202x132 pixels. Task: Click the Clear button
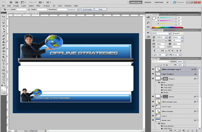coord(101,9)
